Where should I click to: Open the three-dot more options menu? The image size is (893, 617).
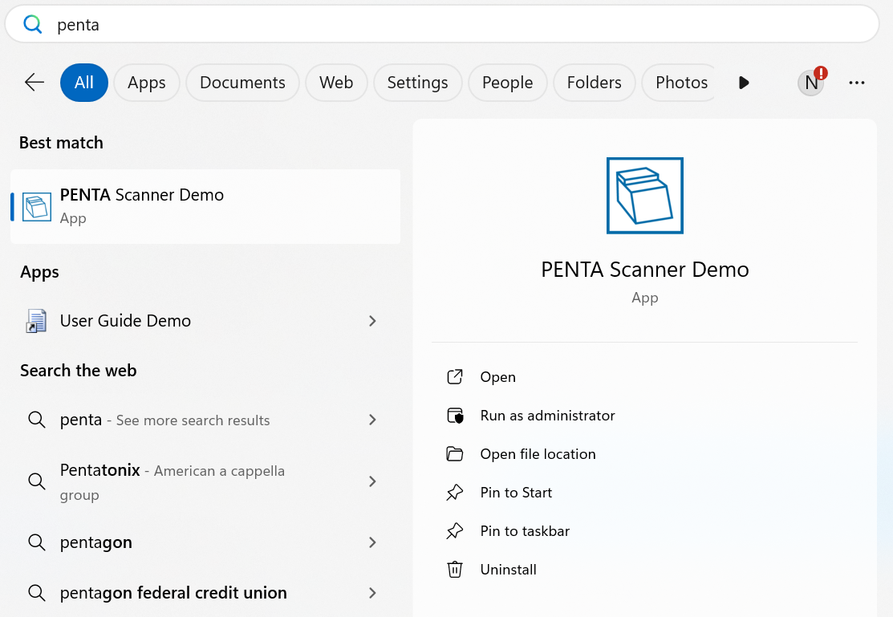pyautogui.click(x=857, y=82)
